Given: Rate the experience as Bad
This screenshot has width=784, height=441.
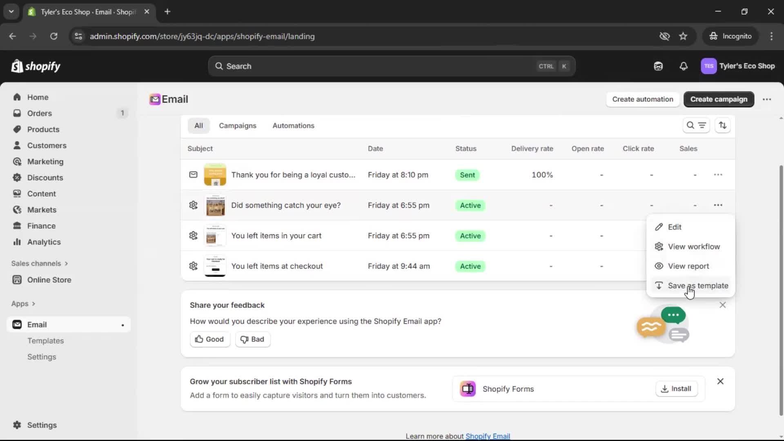Looking at the screenshot, I should pyautogui.click(x=252, y=339).
